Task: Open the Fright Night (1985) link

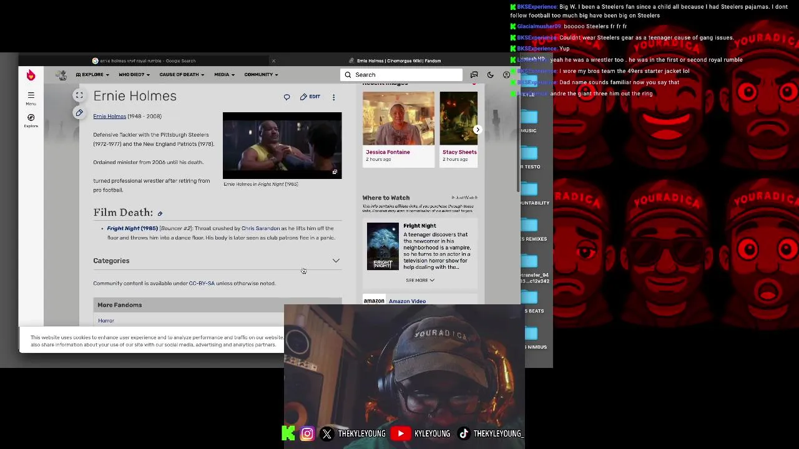Action: tap(132, 228)
